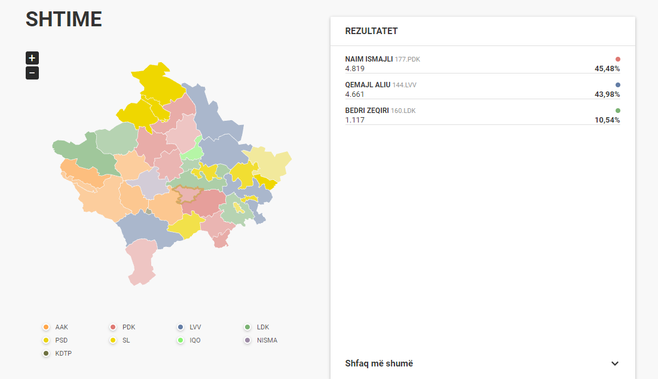Zoom in on the map with plus button

[32, 58]
